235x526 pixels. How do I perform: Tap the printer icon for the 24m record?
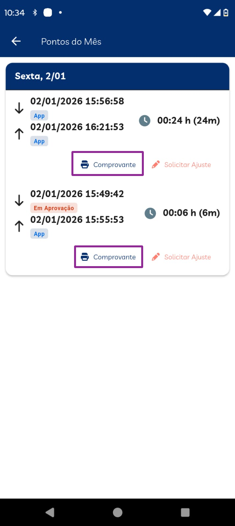coord(85,164)
